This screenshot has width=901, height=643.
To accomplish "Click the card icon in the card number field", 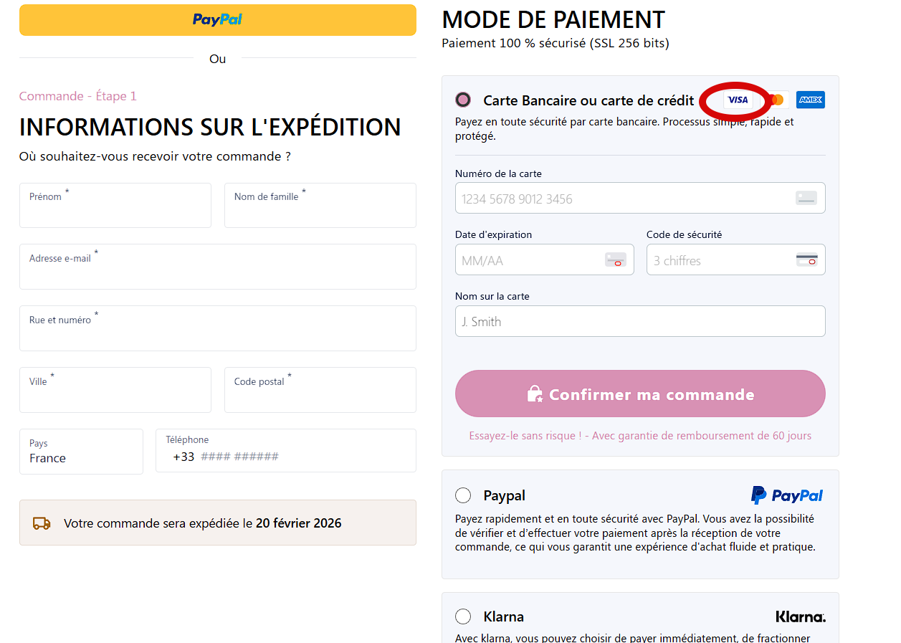I will click(806, 199).
